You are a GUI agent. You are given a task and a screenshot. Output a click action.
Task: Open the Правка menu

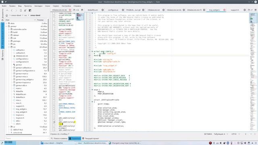12,6
